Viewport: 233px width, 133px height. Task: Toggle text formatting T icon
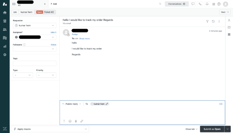(x=64, y=121)
